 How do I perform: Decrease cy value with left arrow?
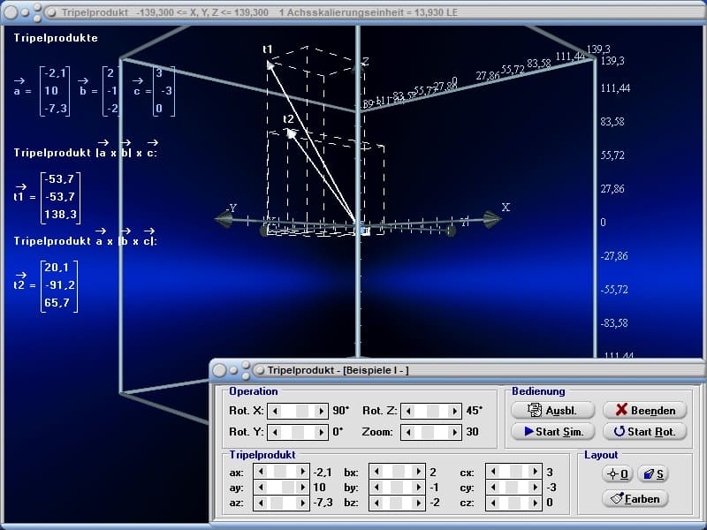coord(493,487)
